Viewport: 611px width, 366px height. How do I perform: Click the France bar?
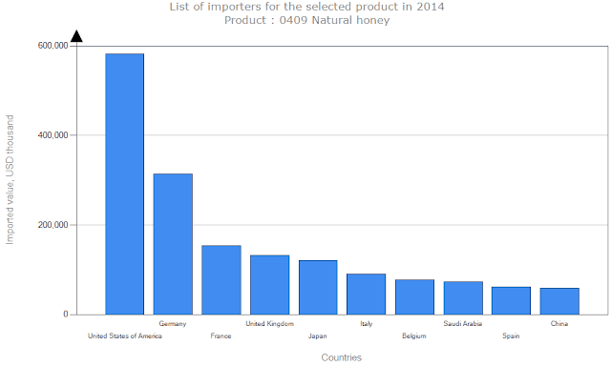[x=221, y=279]
